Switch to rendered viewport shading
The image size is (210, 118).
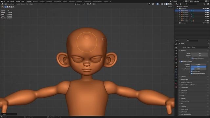pyautogui.click(x=171, y=4)
